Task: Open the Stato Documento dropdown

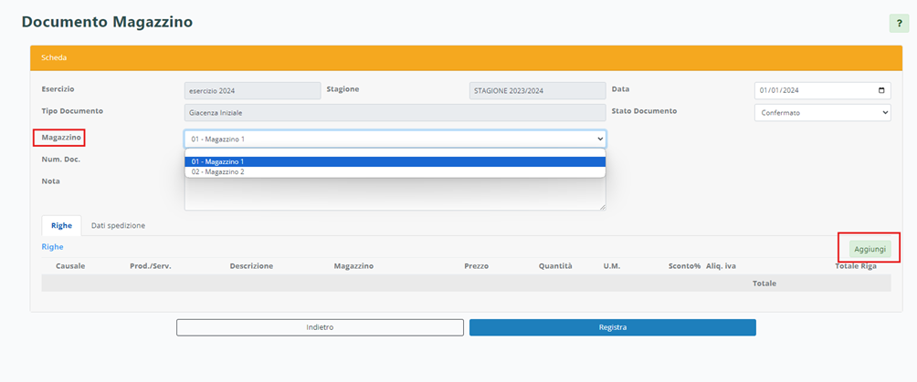Action: click(822, 112)
